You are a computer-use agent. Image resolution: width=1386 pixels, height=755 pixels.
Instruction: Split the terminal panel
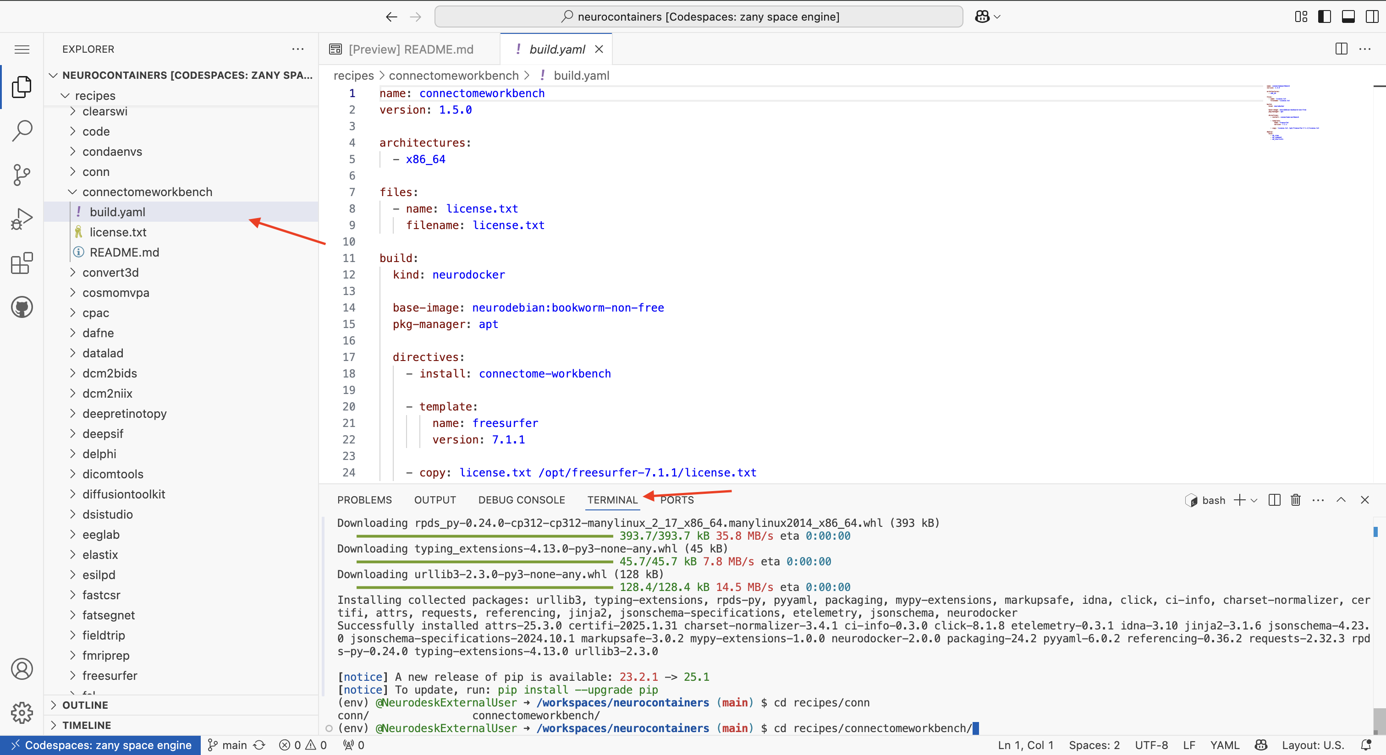pos(1274,500)
